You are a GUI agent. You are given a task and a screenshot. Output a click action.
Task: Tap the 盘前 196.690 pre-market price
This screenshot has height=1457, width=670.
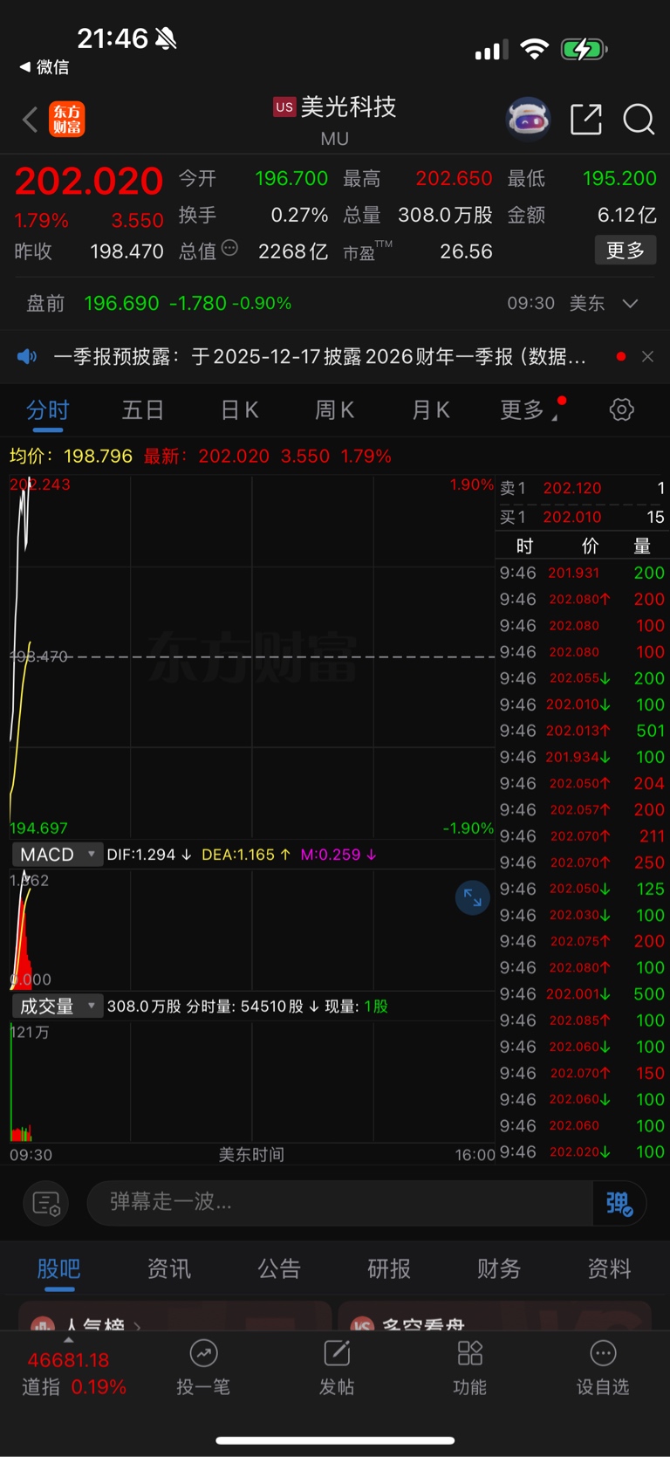(x=121, y=303)
